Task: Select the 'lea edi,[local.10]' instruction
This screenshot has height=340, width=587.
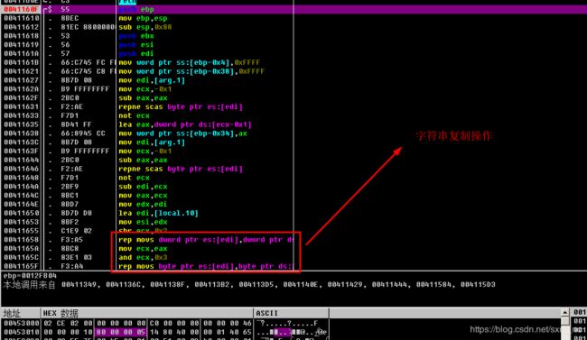Action: 158,213
